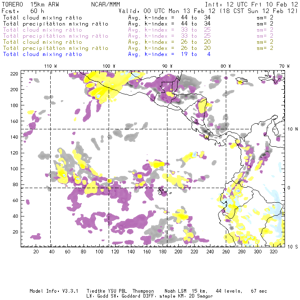Viewport: 300px width, 300px height.
Task: Select the '80 W' longitude label
Action: 225,66
